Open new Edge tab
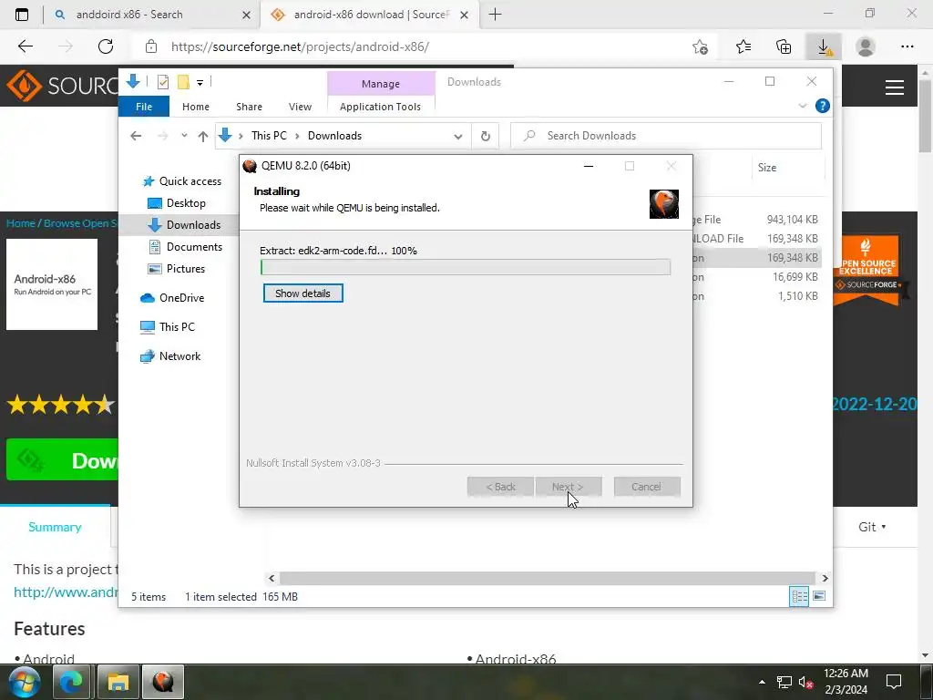The image size is (933, 700). tap(495, 15)
